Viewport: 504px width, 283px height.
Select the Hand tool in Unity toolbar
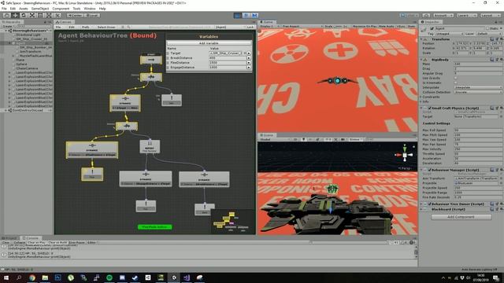(x=6, y=16)
